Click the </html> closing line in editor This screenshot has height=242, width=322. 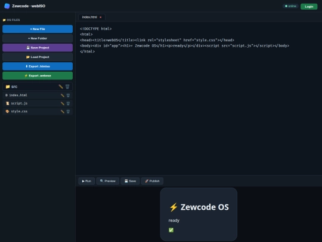coord(87,51)
